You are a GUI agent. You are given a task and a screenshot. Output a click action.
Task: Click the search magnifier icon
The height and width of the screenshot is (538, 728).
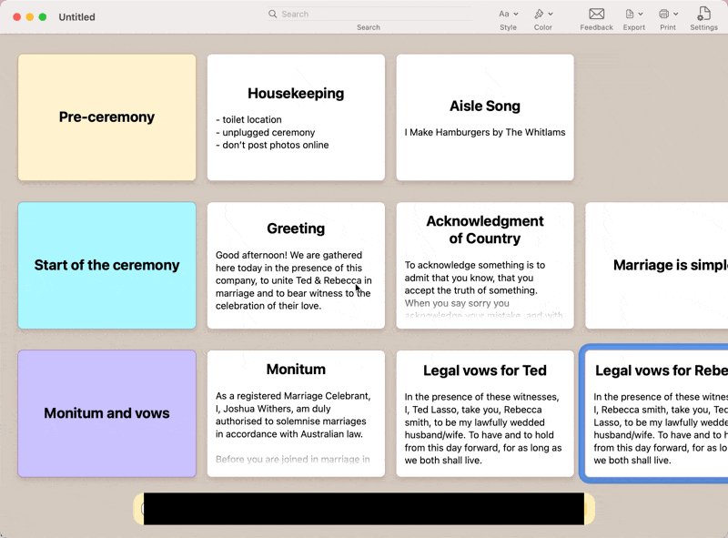[x=272, y=14]
